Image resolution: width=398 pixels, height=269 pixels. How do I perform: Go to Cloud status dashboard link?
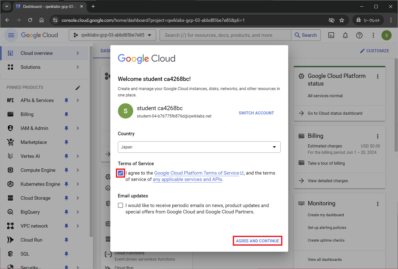point(335,113)
